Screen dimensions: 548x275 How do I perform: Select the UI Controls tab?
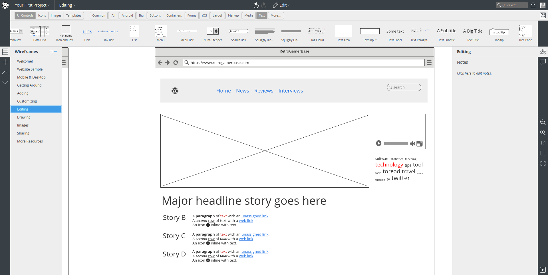click(x=25, y=15)
